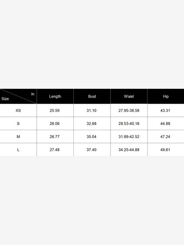Select the XS size row label
The image size is (184, 245).
18,110
